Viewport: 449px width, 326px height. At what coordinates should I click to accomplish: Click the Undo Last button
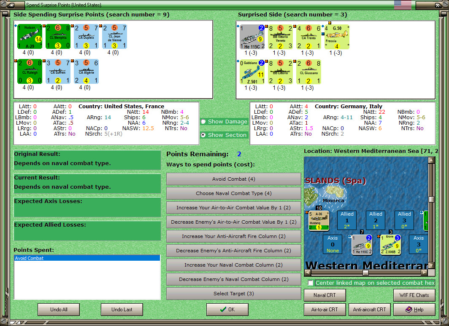[x=122, y=310]
